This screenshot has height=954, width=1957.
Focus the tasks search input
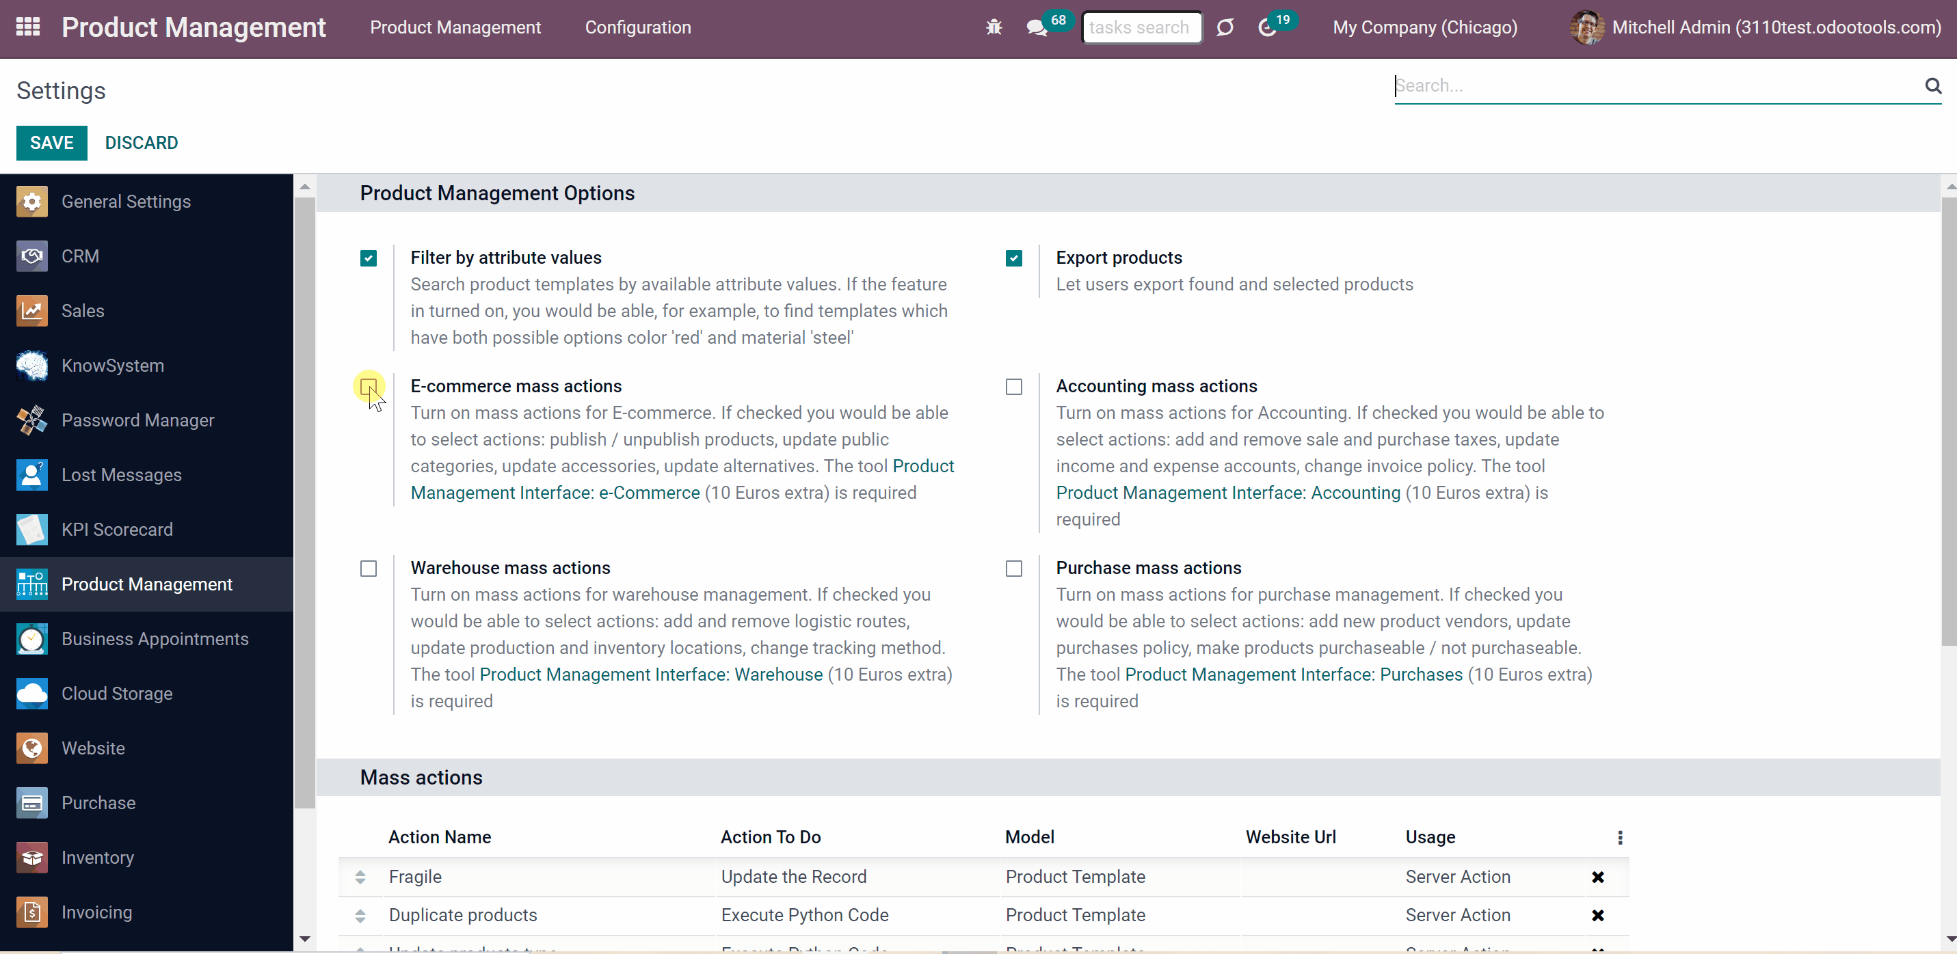(x=1142, y=27)
